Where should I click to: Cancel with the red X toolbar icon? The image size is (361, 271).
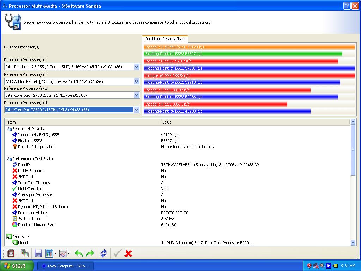(x=128, y=253)
